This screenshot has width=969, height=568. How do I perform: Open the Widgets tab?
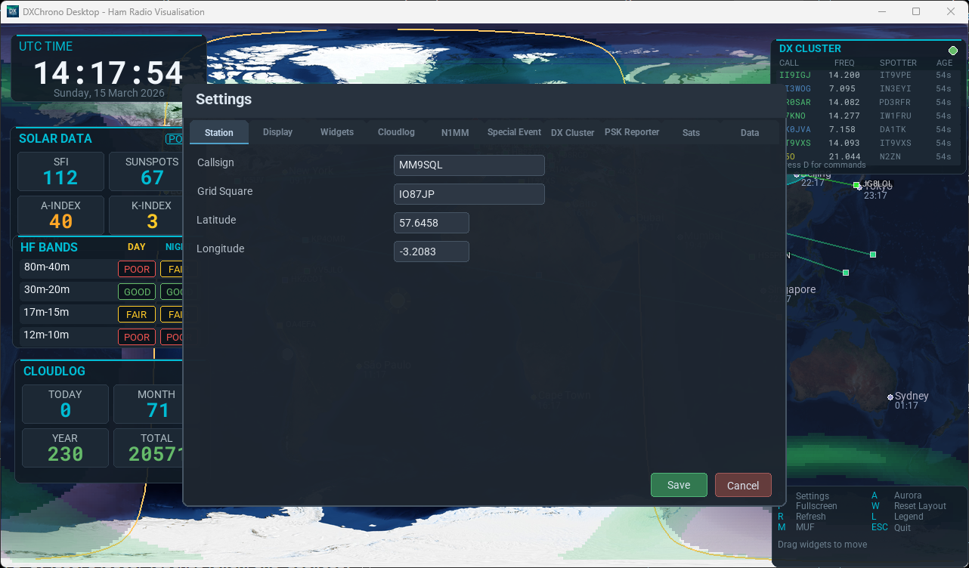point(337,131)
